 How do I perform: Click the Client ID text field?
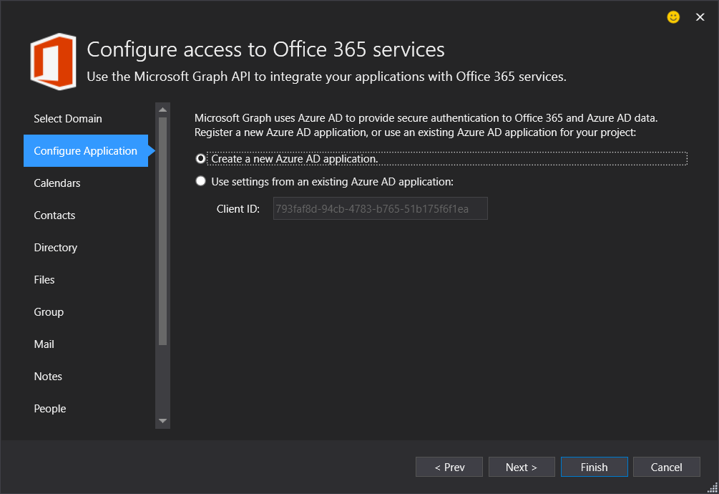[x=380, y=209]
